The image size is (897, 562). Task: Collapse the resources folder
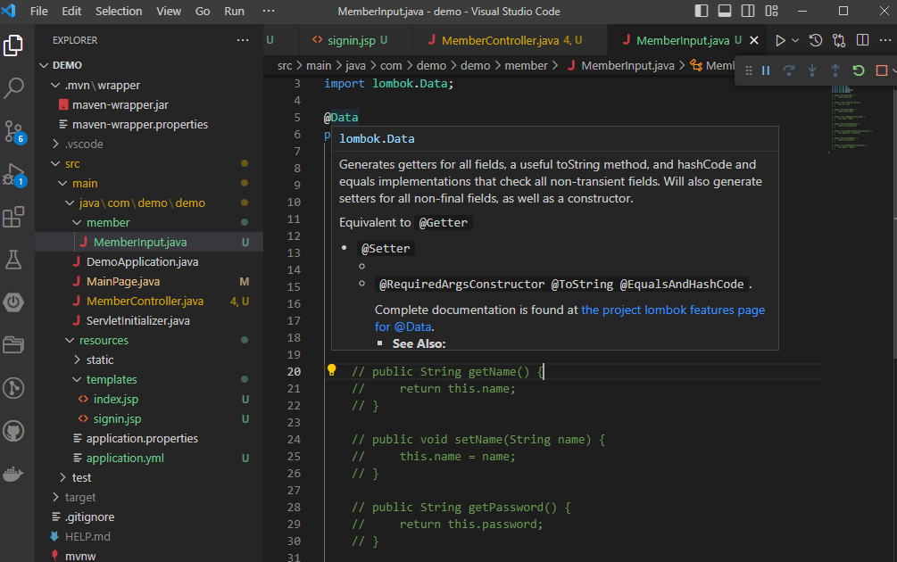pyautogui.click(x=70, y=340)
